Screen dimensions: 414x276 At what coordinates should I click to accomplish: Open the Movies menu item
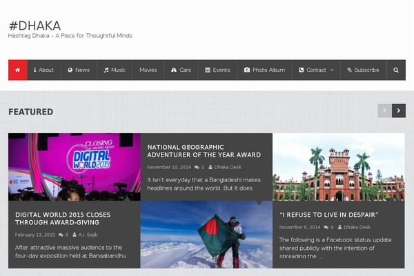pos(148,70)
